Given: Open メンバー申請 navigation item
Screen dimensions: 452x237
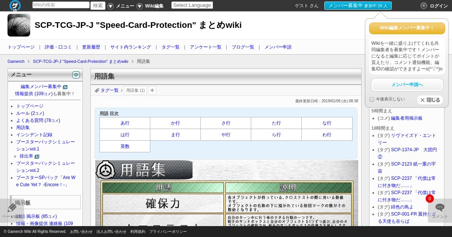Looking at the screenshot, I should coord(278,47).
